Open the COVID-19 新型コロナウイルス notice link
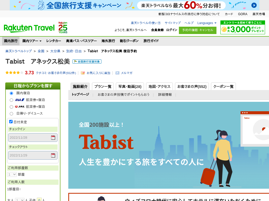 click(x=189, y=14)
